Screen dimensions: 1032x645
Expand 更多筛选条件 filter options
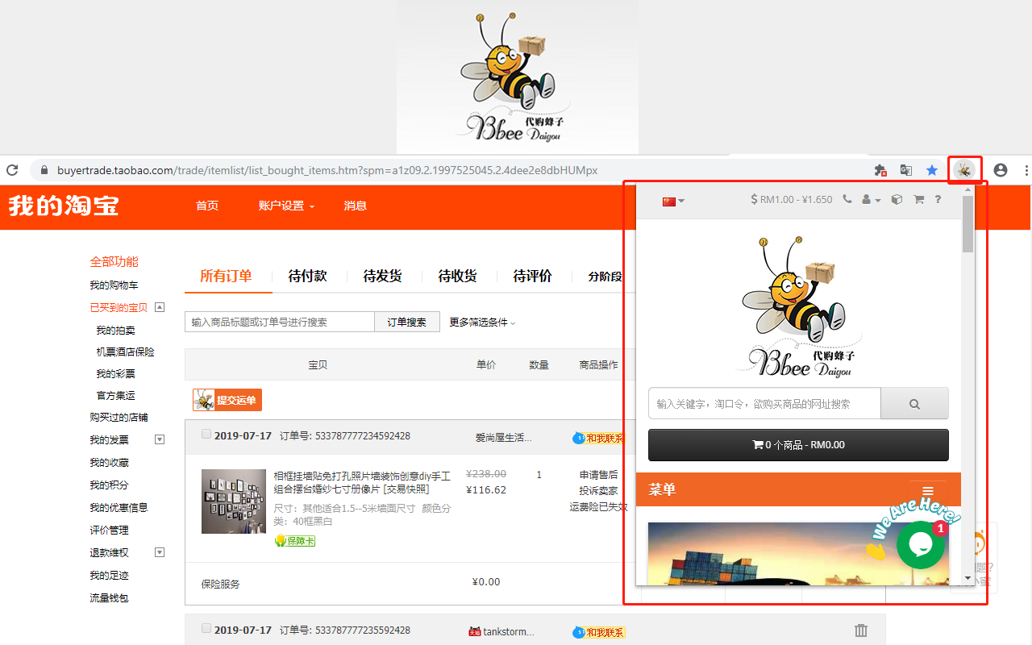click(482, 322)
